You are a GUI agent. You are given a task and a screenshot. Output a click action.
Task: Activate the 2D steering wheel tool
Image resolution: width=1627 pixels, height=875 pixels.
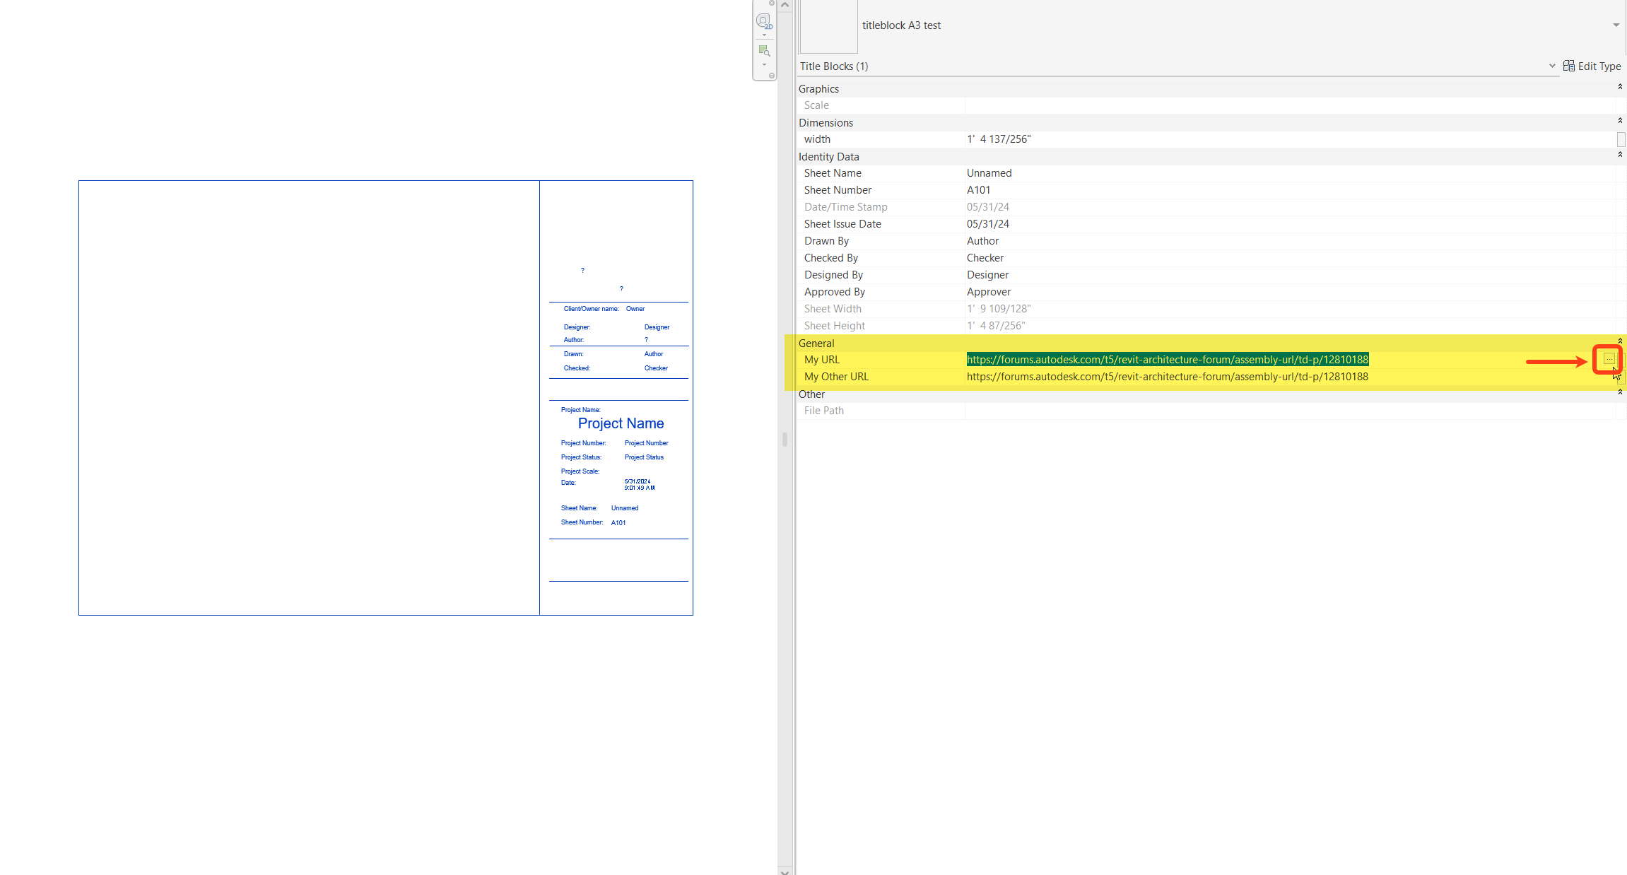[763, 20]
